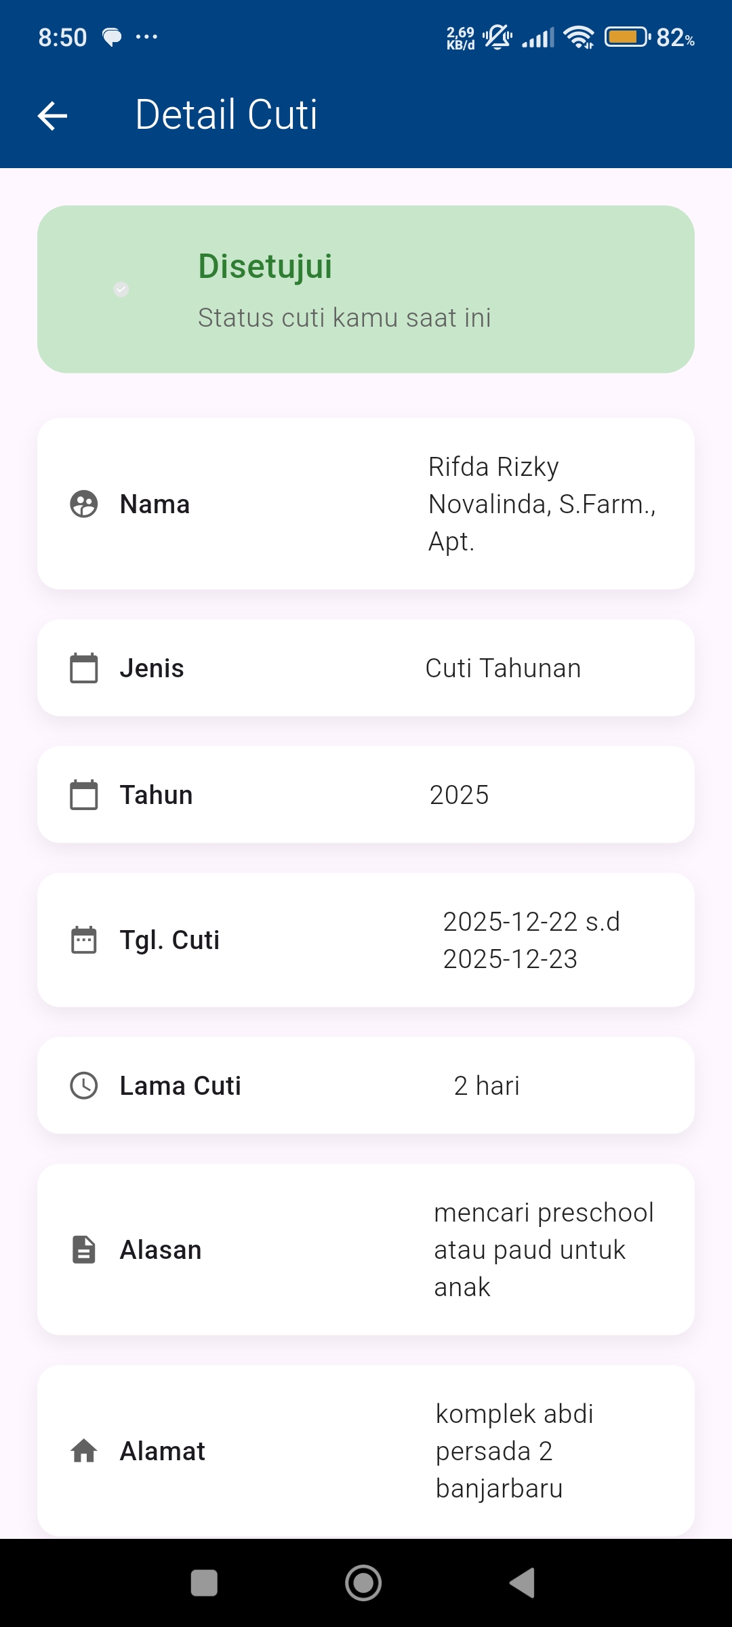Click the calendar icon beside Jenis
732x1627 pixels.
coord(84,668)
